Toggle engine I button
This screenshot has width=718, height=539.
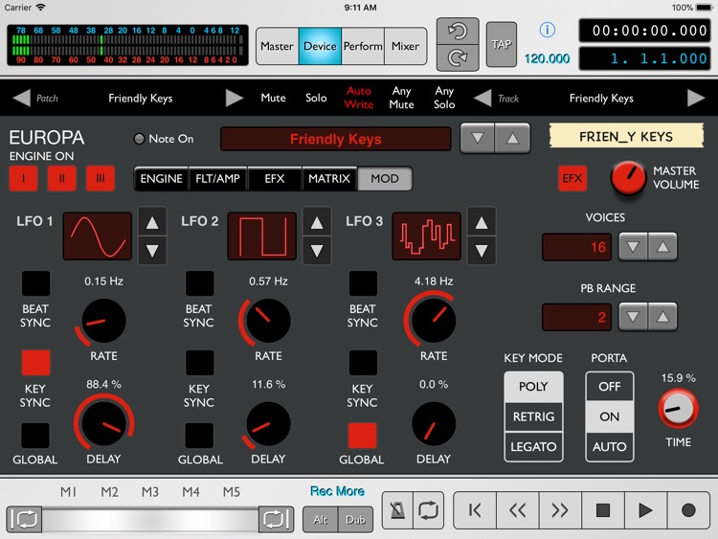click(23, 178)
